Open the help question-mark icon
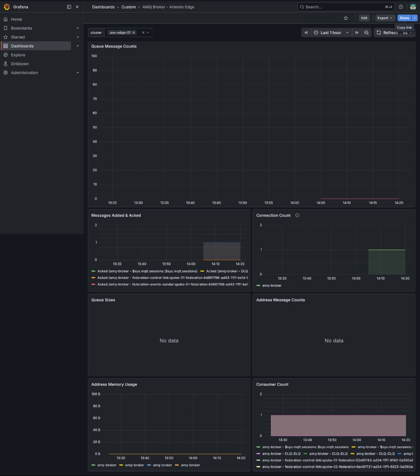The width and height of the screenshot is (420, 476). (400, 7)
